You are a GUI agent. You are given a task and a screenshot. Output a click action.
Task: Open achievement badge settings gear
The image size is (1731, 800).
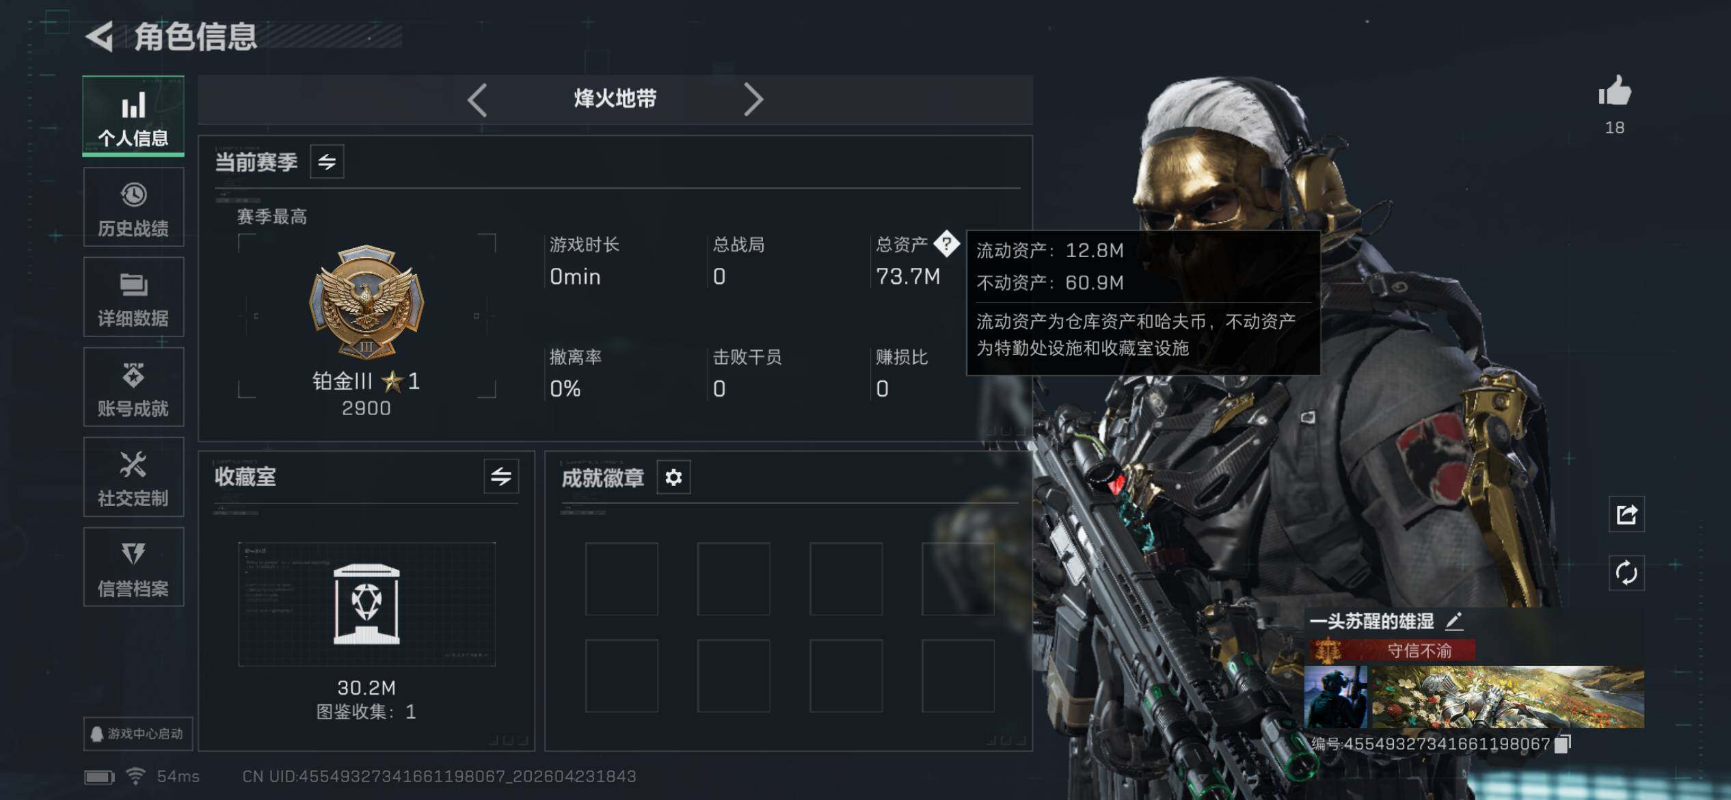pyautogui.click(x=673, y=477)
